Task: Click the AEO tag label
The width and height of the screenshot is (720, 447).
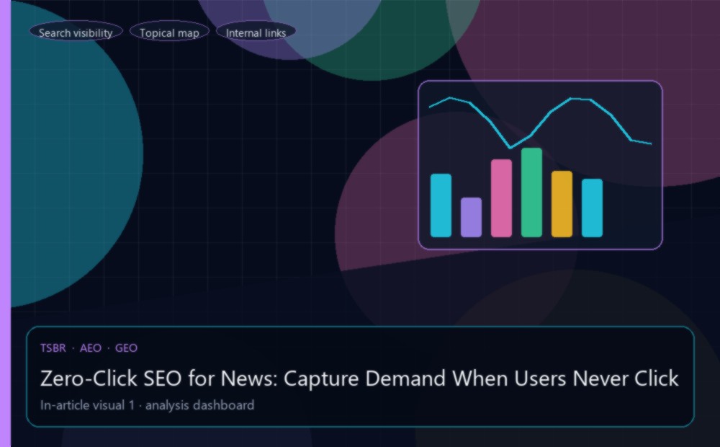Action: tap(91, 348)
